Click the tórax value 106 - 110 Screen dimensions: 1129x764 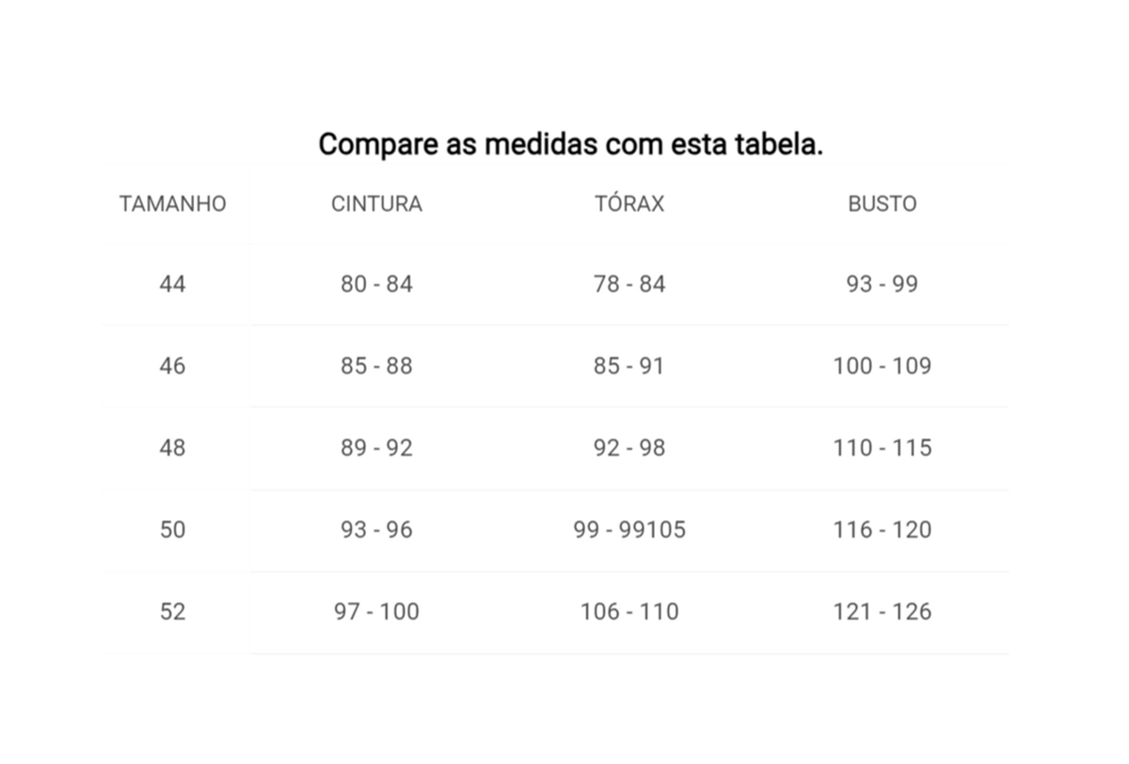[x=629, y=612]
